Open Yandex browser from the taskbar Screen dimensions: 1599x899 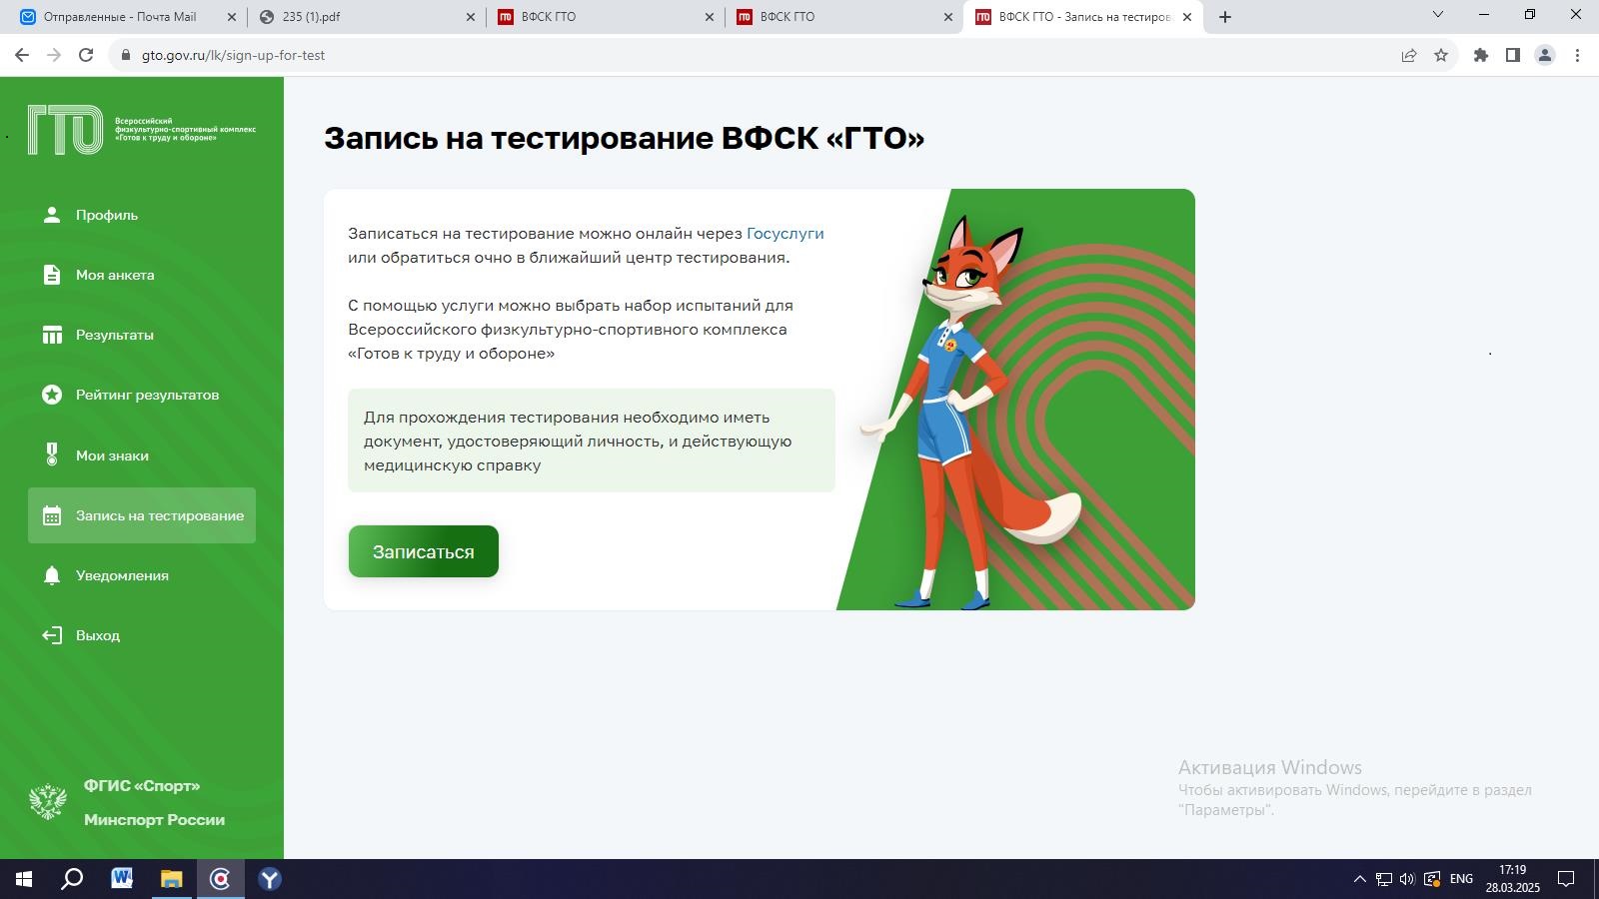tap(270, 879)
